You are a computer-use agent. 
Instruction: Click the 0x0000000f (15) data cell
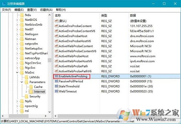(141, 81)
